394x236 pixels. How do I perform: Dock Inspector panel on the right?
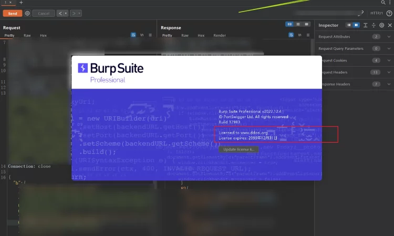[356, 25]
